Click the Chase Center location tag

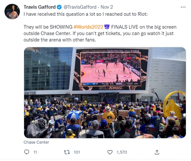tap(36, 142)
